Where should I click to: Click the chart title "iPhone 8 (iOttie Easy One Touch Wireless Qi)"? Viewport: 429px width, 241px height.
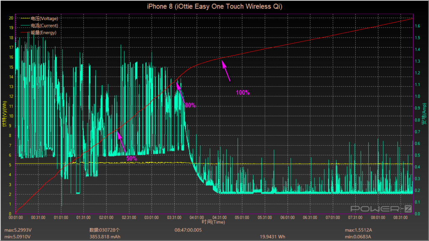tap(214, 6)
